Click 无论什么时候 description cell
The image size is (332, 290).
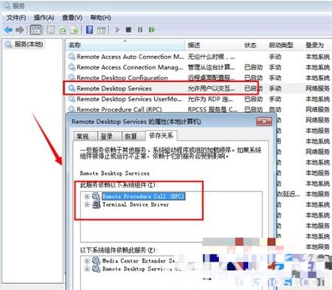pos(211,57)
